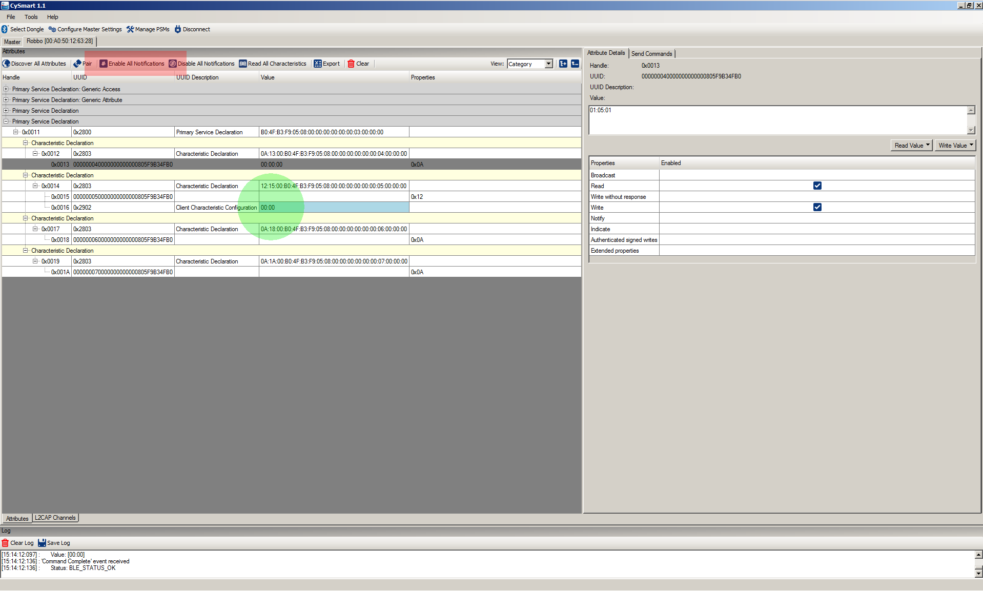Click the CySmart title bar icon
Viewport: 983px width, 591px height.
click(5, 5)
